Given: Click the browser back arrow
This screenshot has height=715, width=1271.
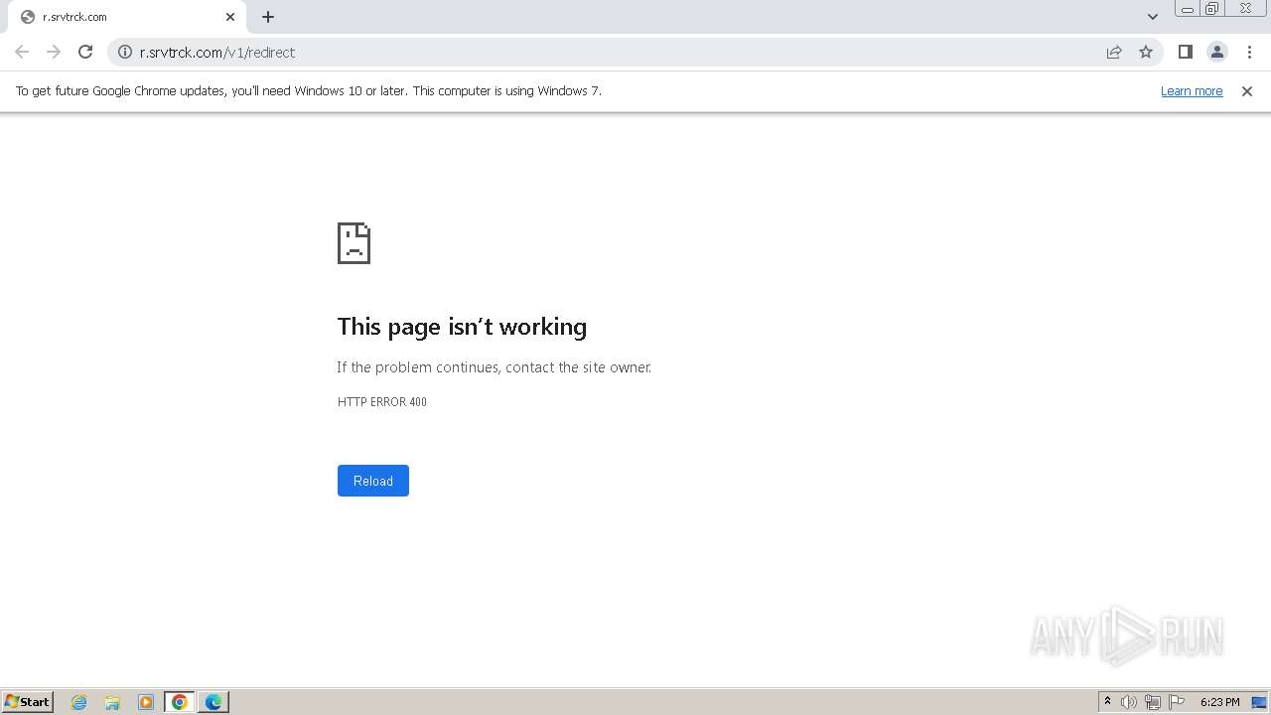Looking at the screenshot, I should [22, 52].
